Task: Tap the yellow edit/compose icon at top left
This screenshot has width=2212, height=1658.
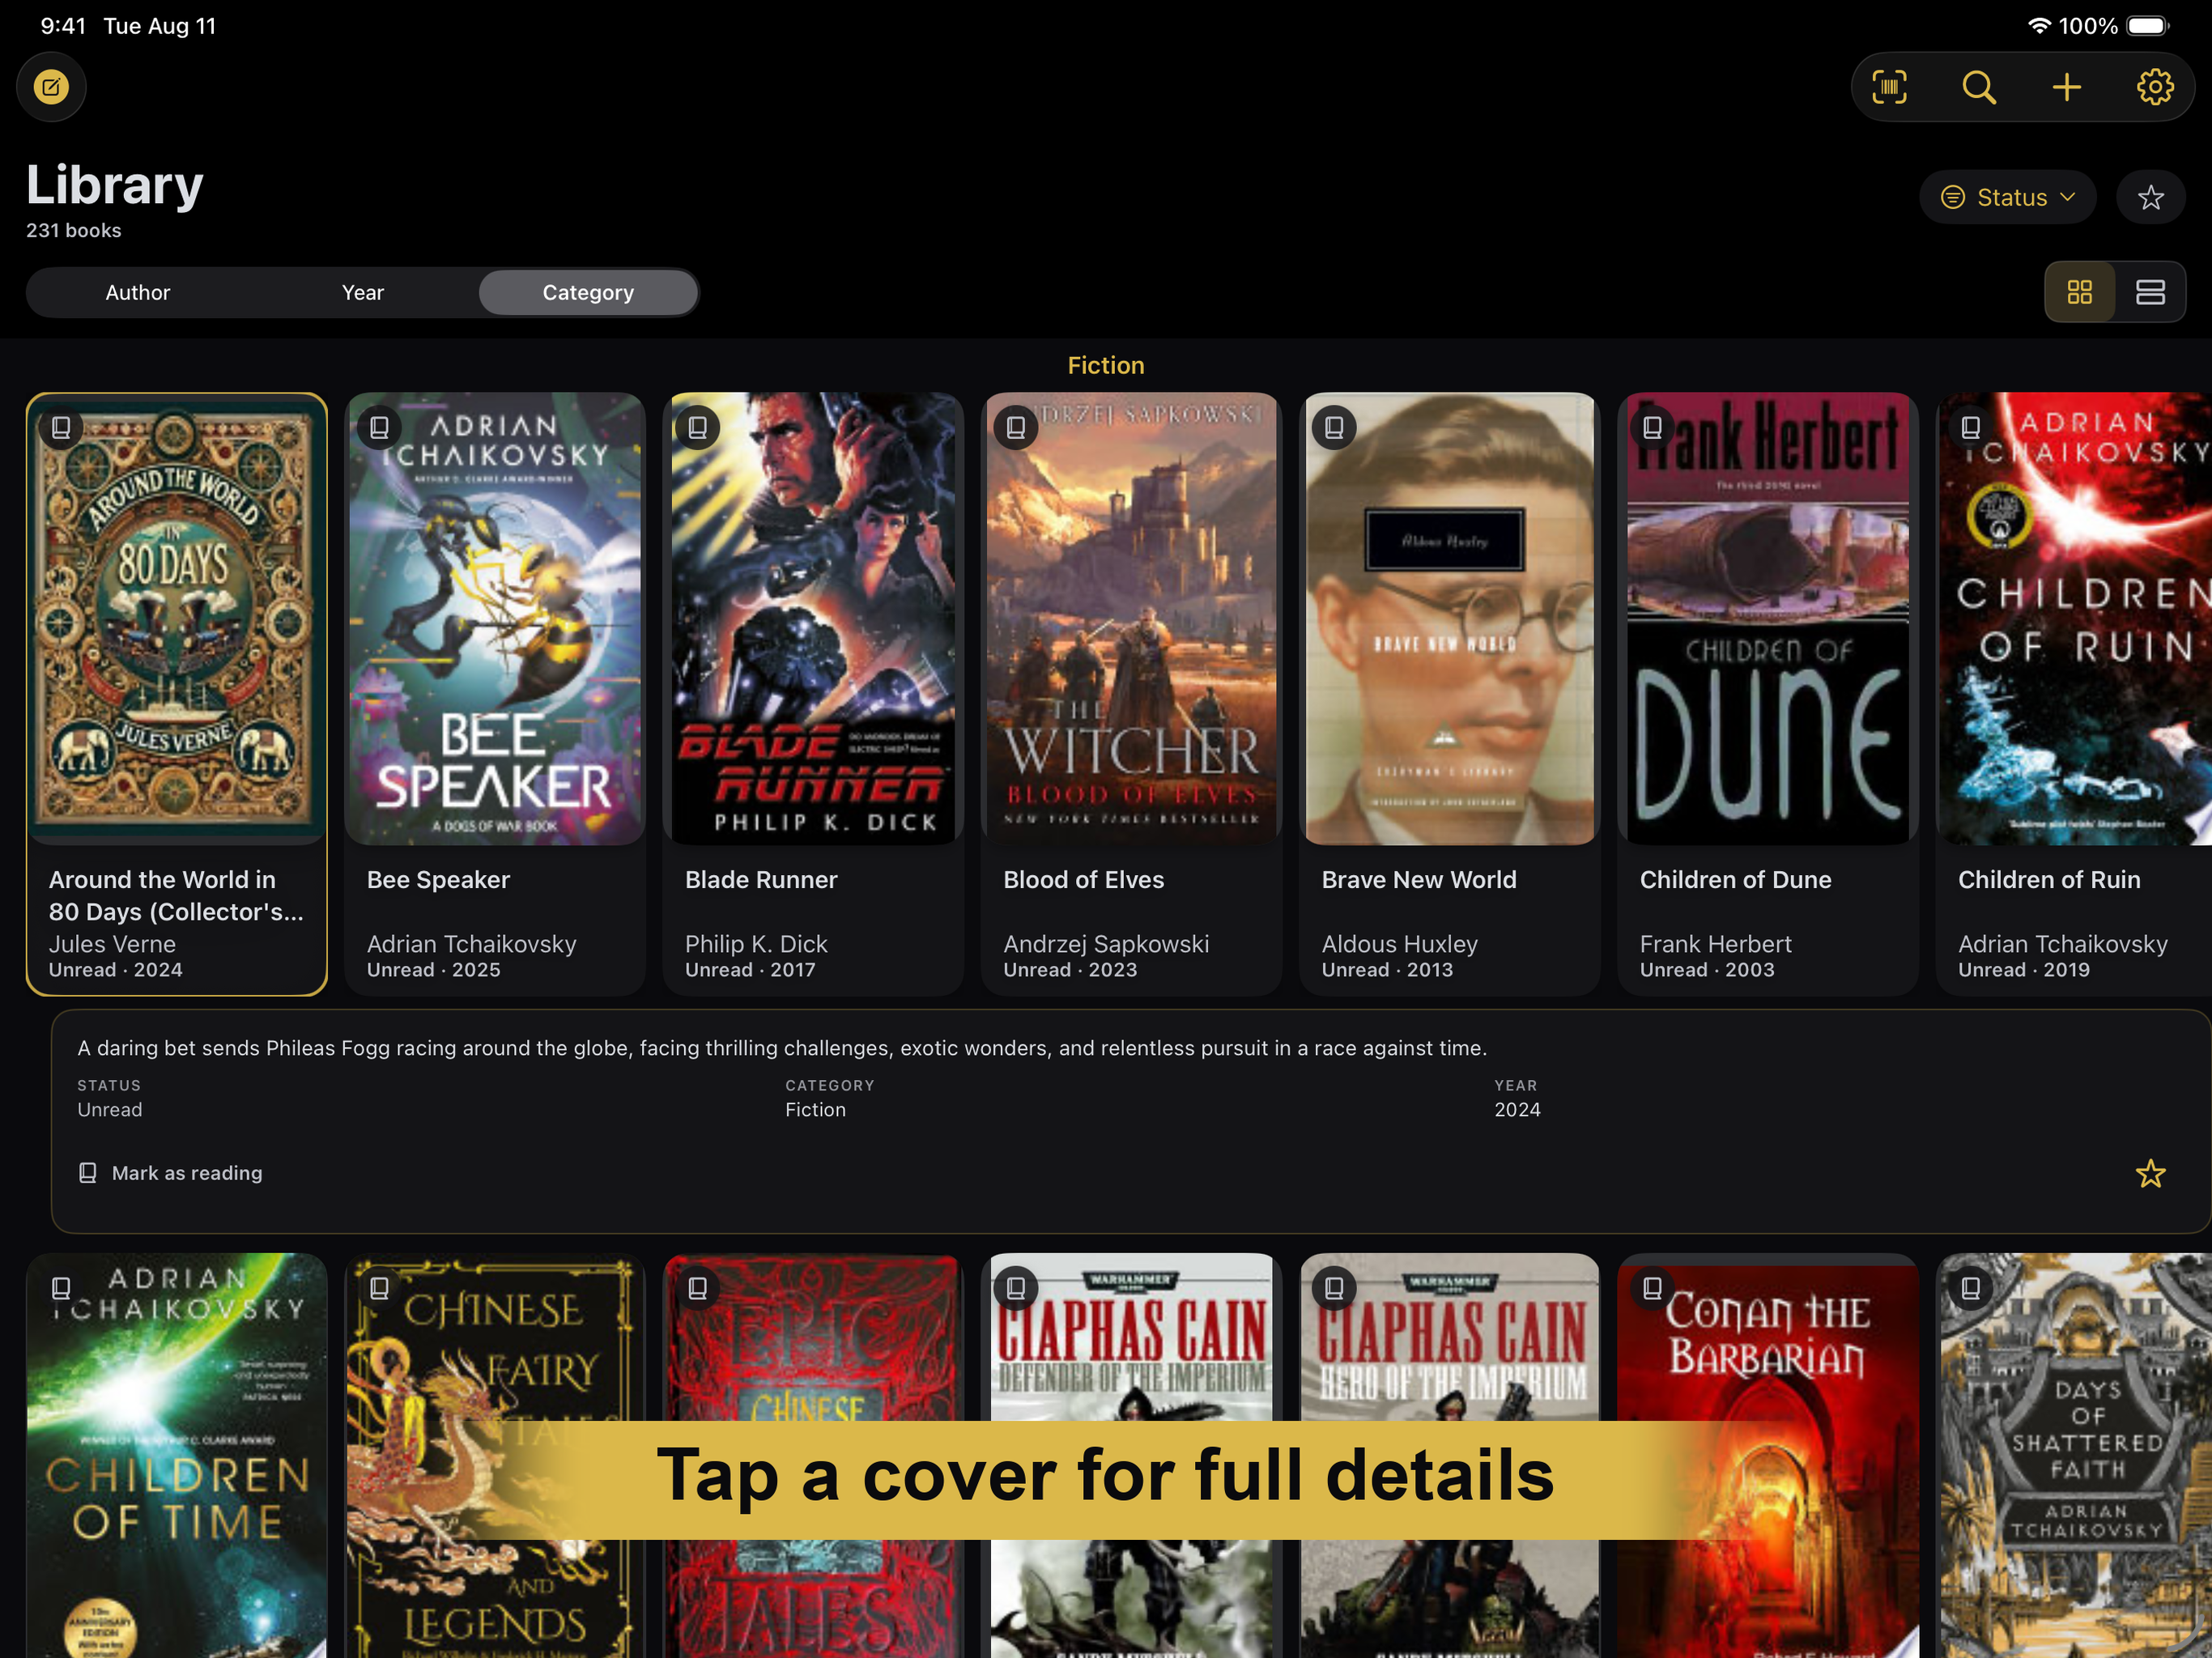Action: (51, 87)
